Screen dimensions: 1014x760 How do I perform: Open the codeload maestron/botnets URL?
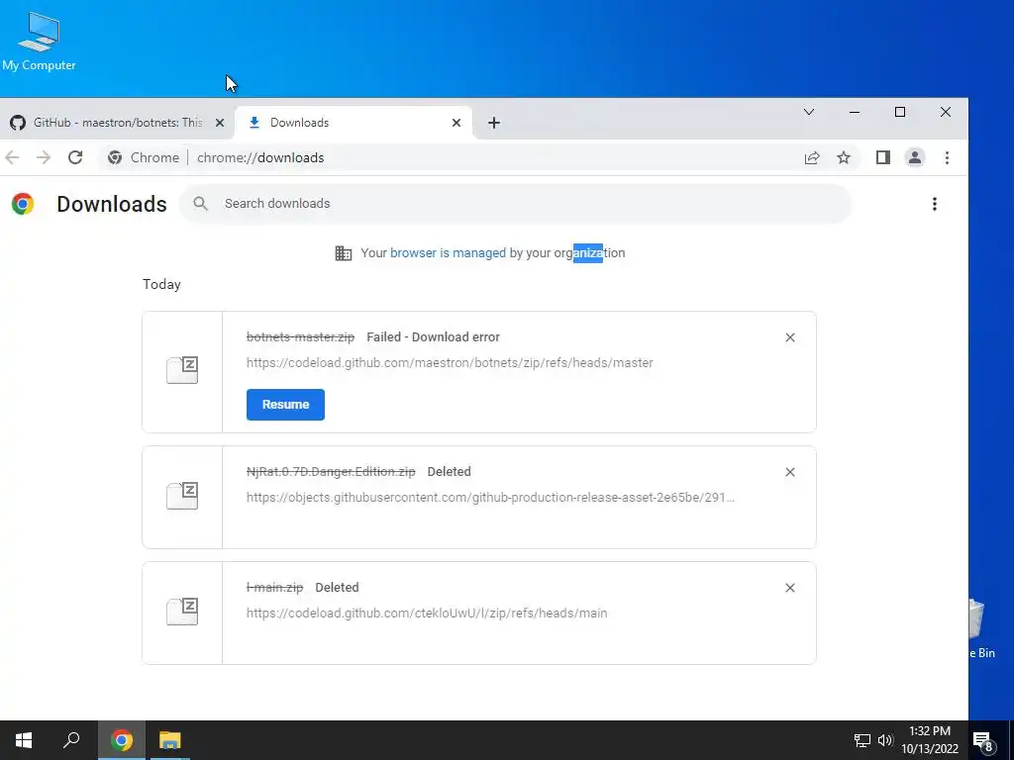450,362
